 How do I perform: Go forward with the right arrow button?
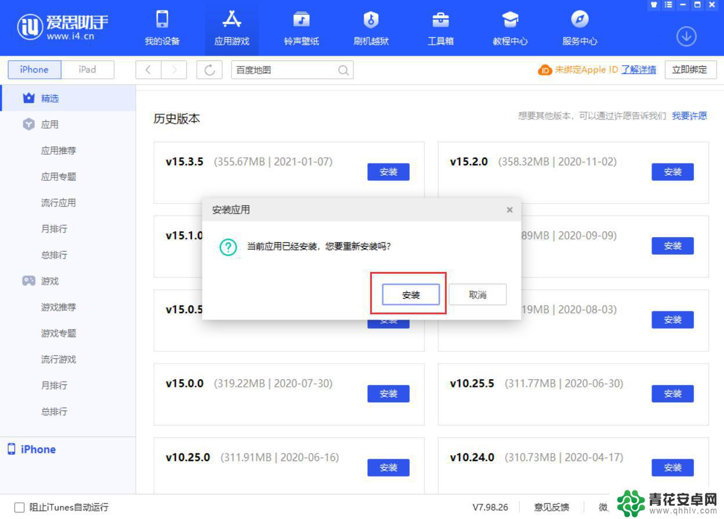tap(174, 70)
